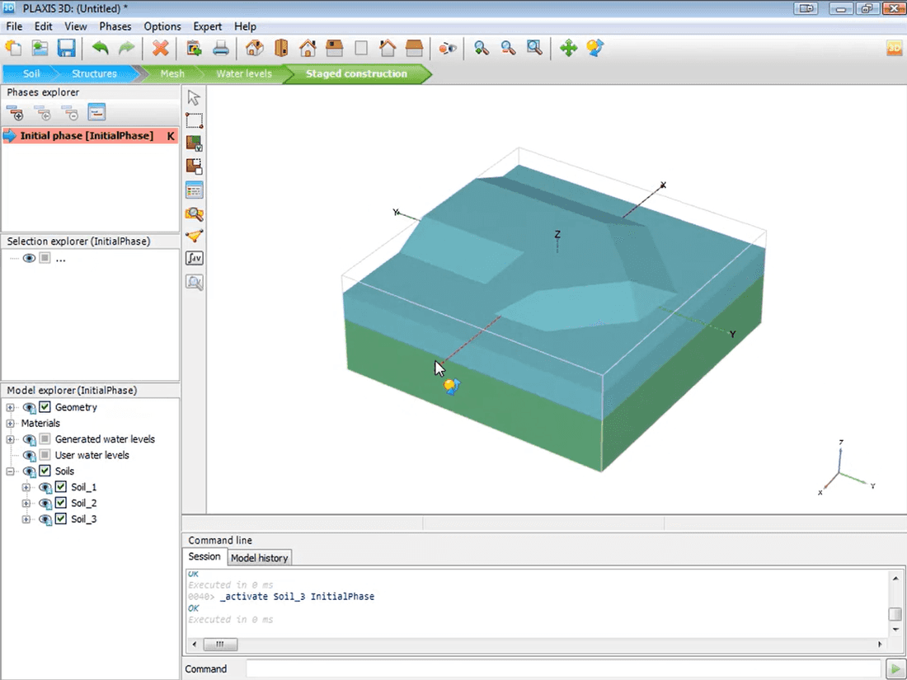Switch to the Model history tab
Screen dimensions: 907x680
[259, 557]
